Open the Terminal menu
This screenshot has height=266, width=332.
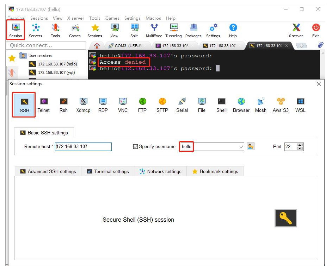17,18
